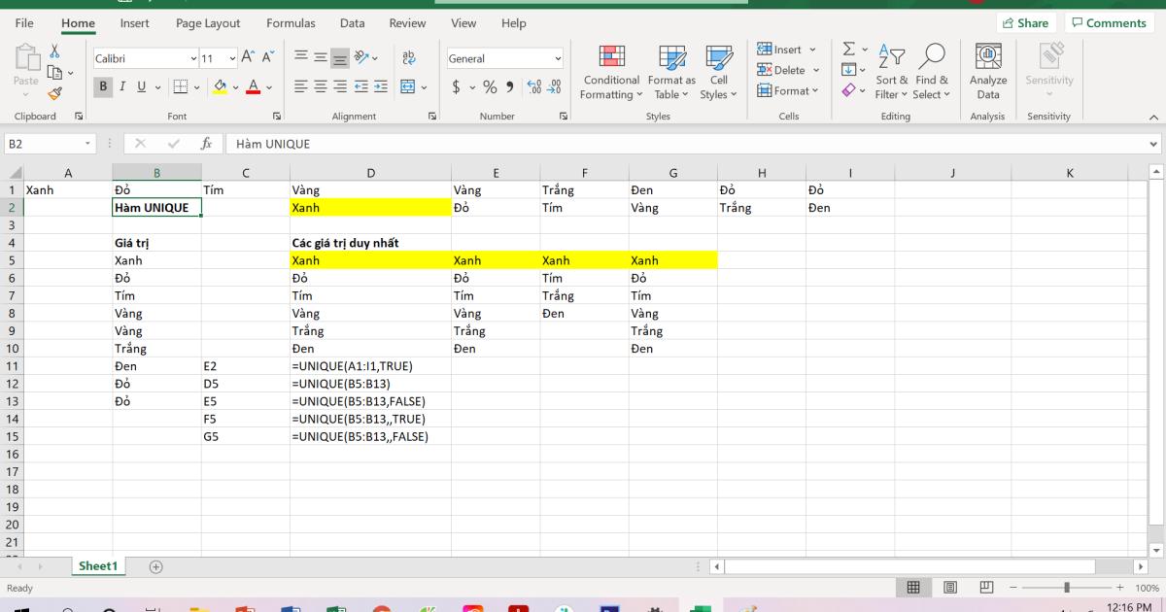Click the Find & Select magnifier icon
This screenshot has height=612, width=1166.
[x=932, y=56]
